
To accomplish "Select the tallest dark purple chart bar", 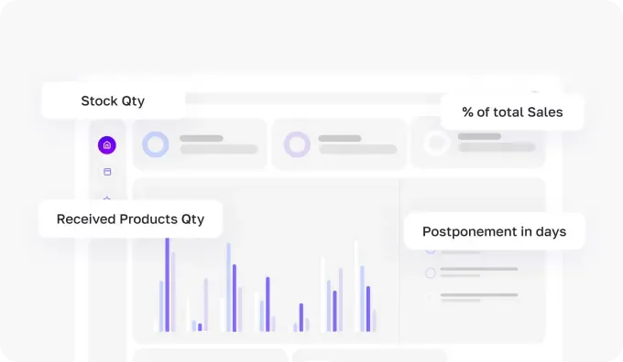I will (168, 284).
